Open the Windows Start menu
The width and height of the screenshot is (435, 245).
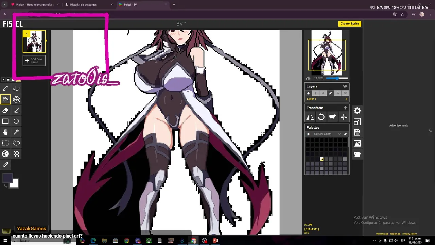(x=5, y=241)
